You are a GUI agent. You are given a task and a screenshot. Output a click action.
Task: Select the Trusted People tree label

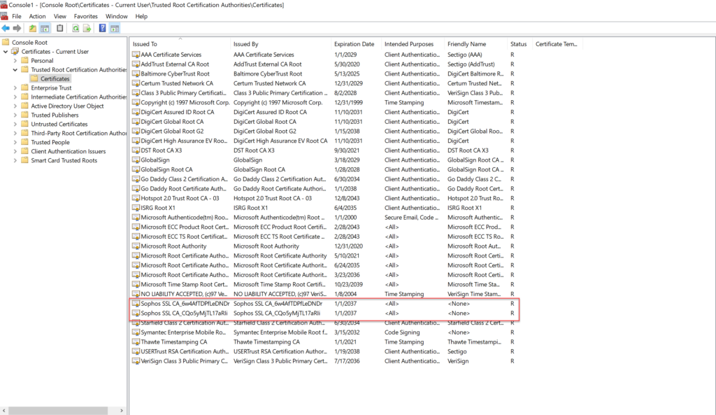tap(50, 142)
